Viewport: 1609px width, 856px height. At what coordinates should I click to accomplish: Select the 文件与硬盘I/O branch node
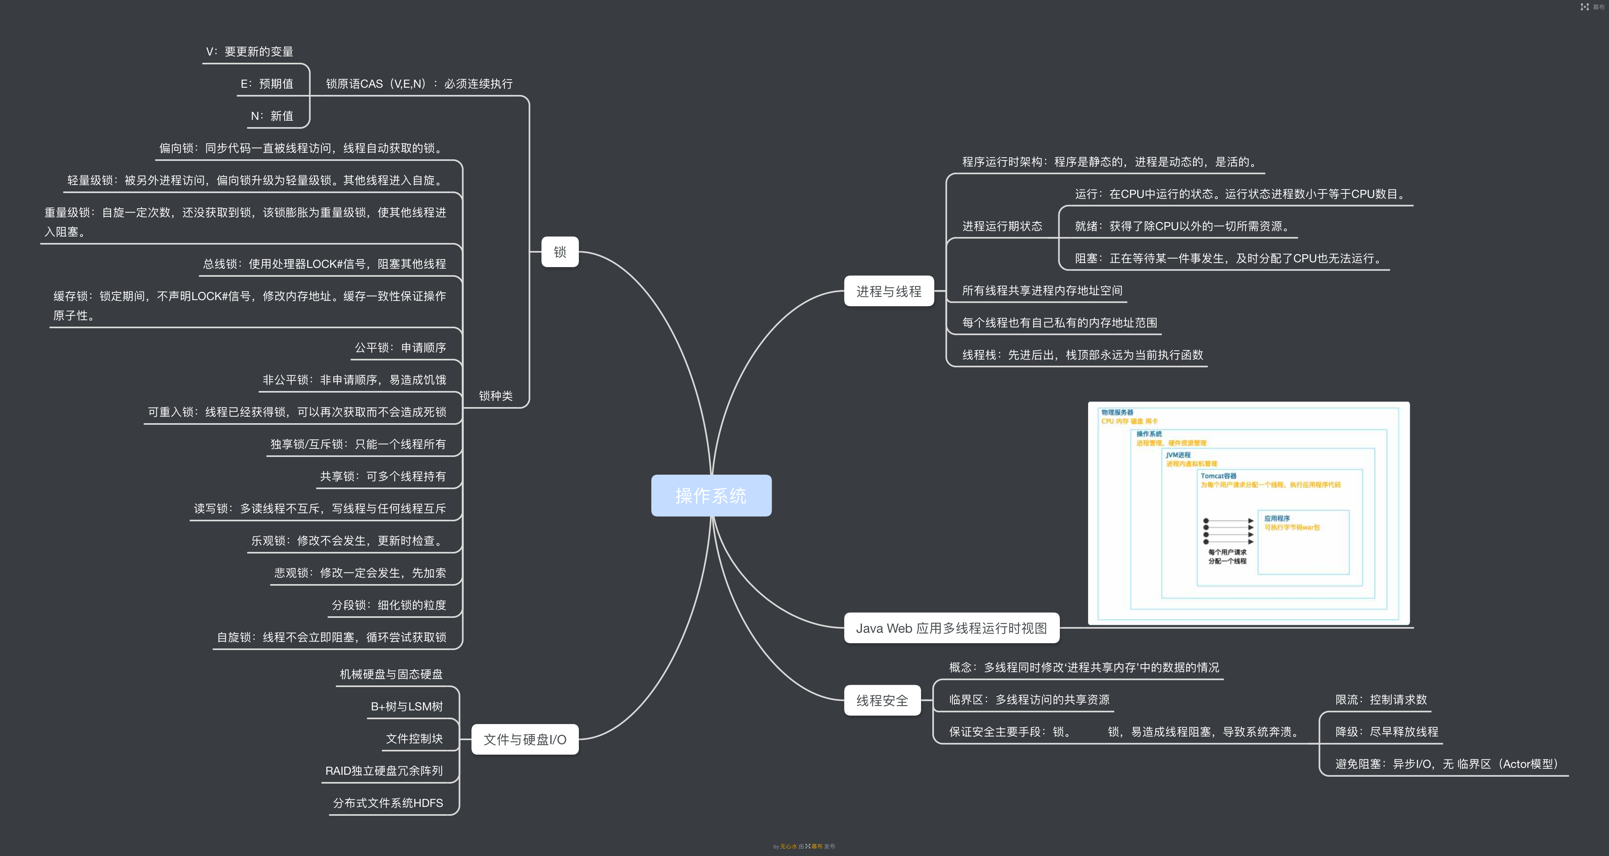[x=525, y=740]
